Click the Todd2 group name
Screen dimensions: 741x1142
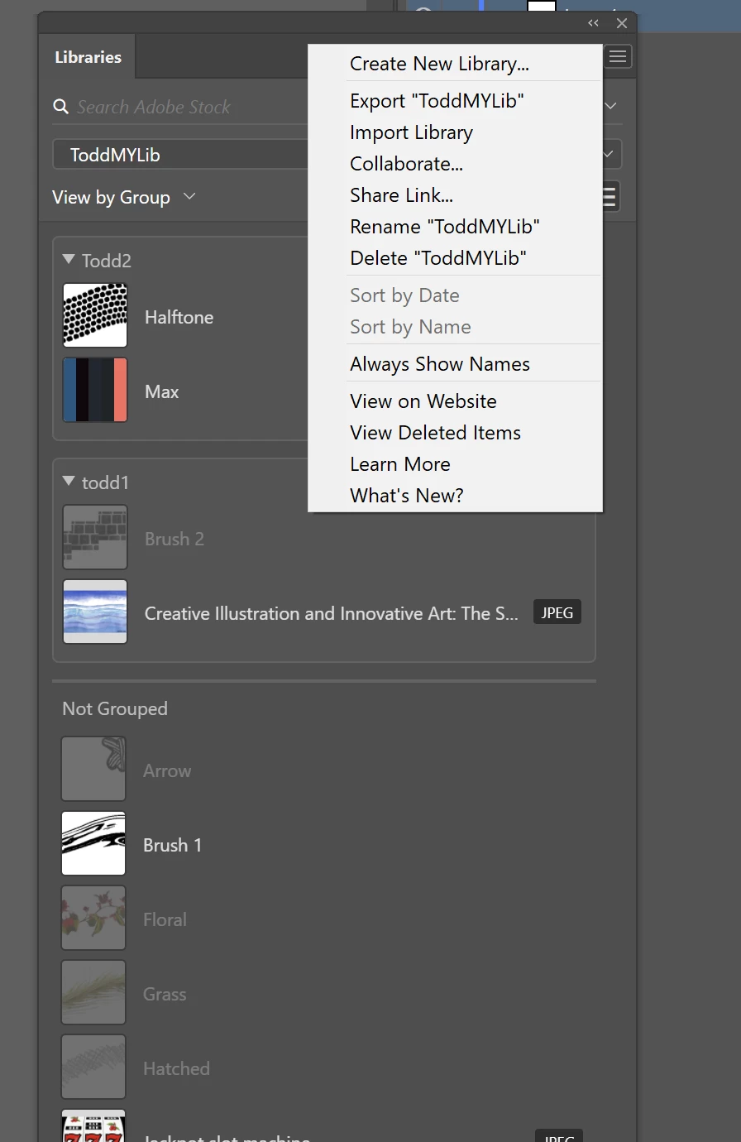pyautogui.click(x=107, y=261)
